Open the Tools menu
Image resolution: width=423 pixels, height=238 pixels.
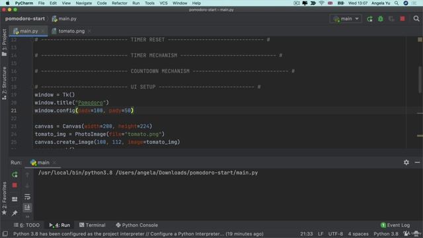coord(150,3)
